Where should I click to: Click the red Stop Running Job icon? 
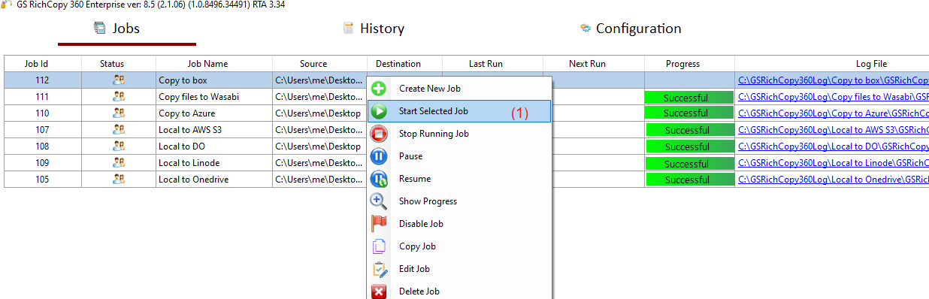(379, 134)
